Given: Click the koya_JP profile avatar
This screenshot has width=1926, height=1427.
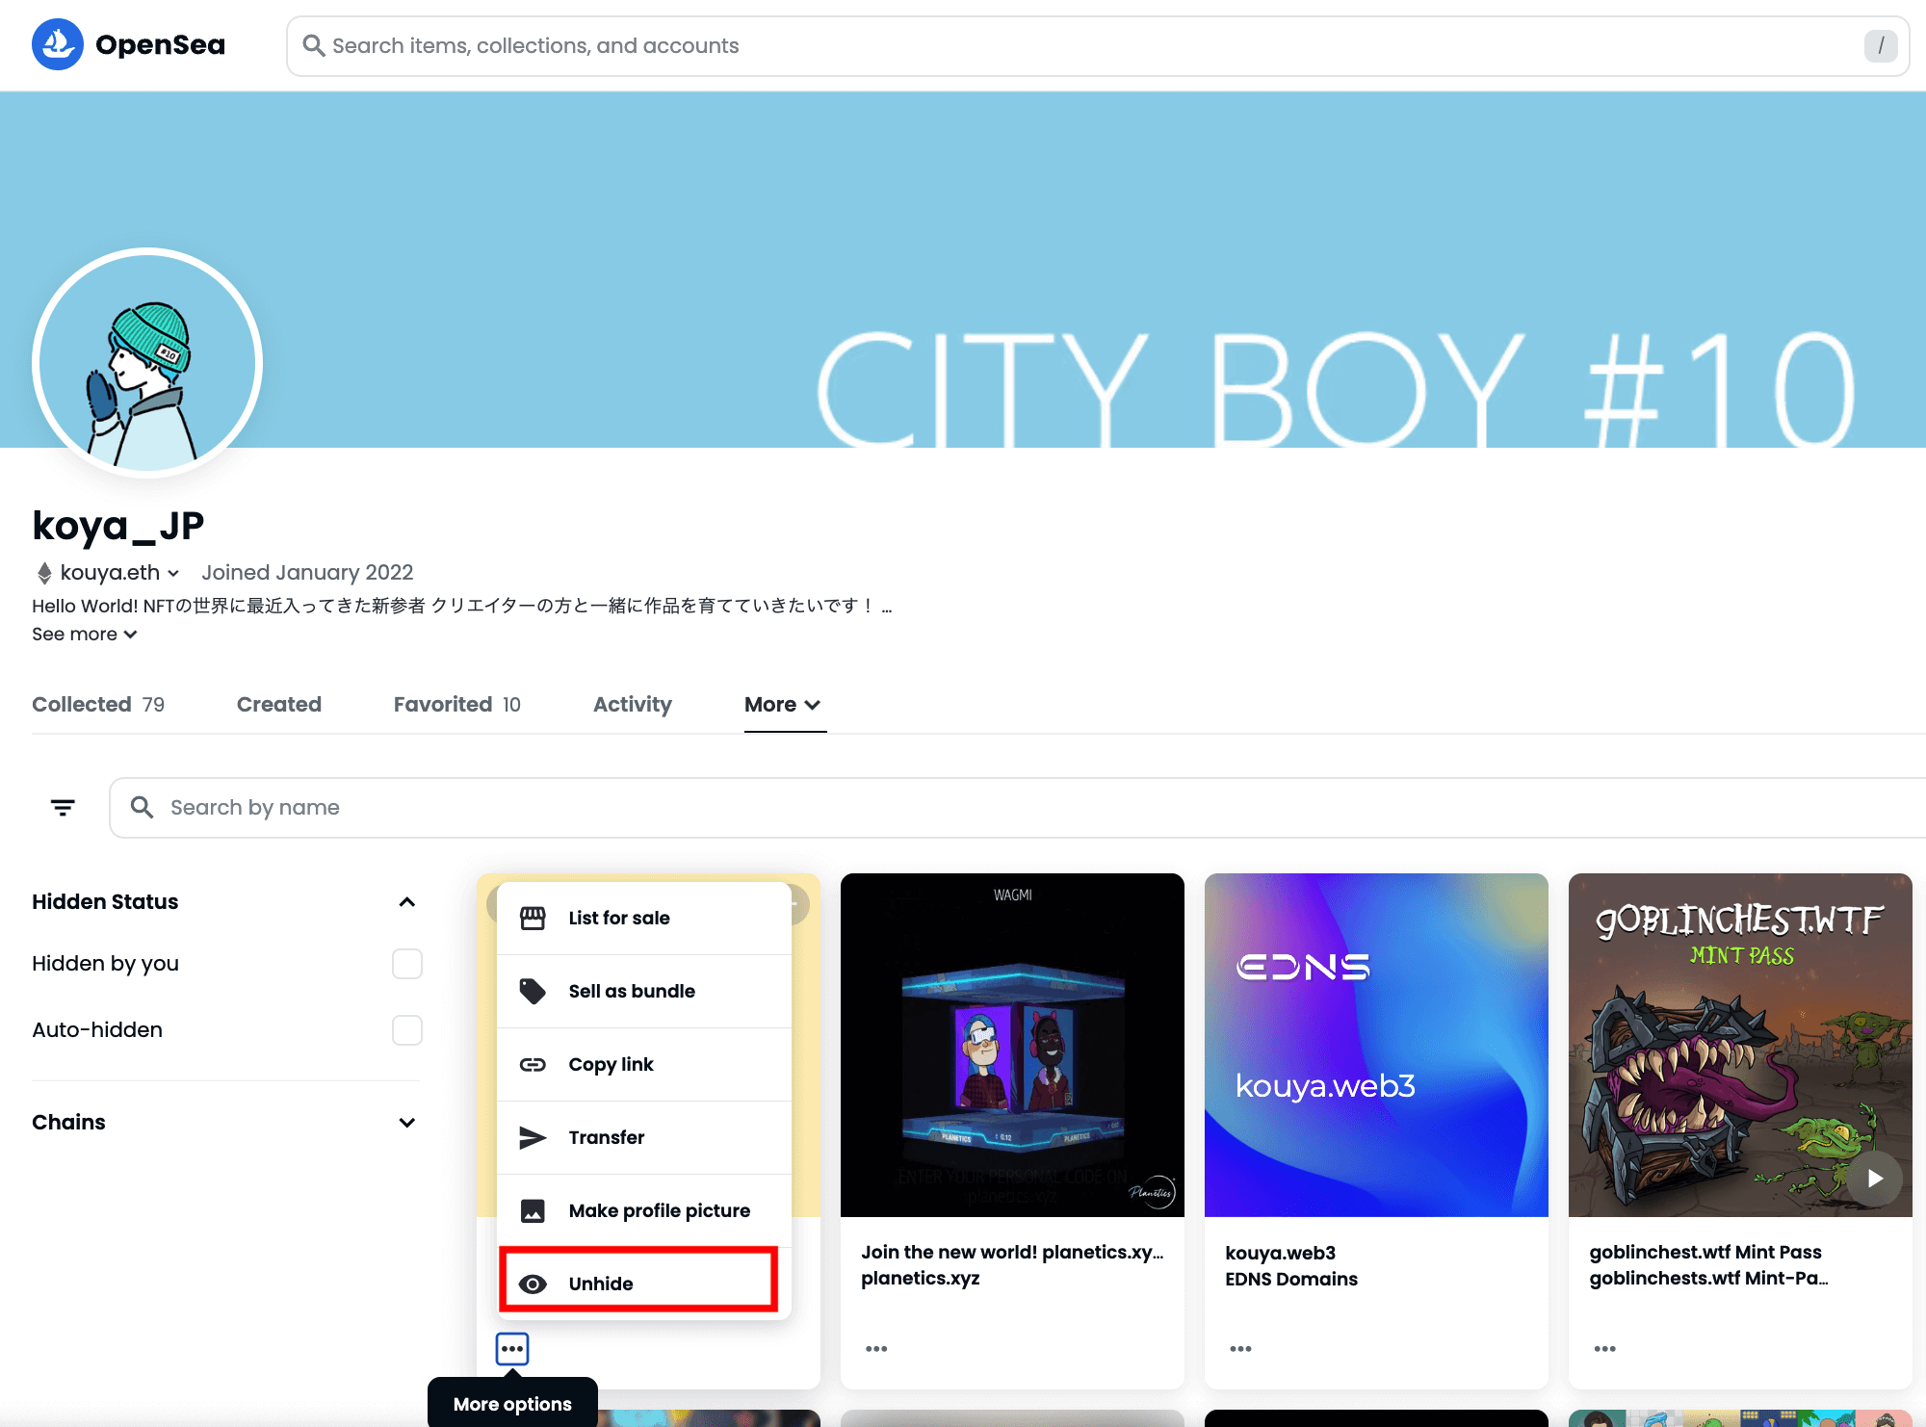Looking at the screenshot, I should [x=147, y=363].
